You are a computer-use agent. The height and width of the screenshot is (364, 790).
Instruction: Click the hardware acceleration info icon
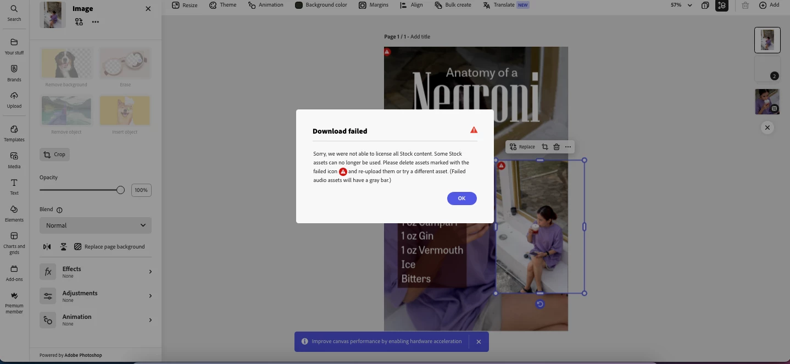305,341
